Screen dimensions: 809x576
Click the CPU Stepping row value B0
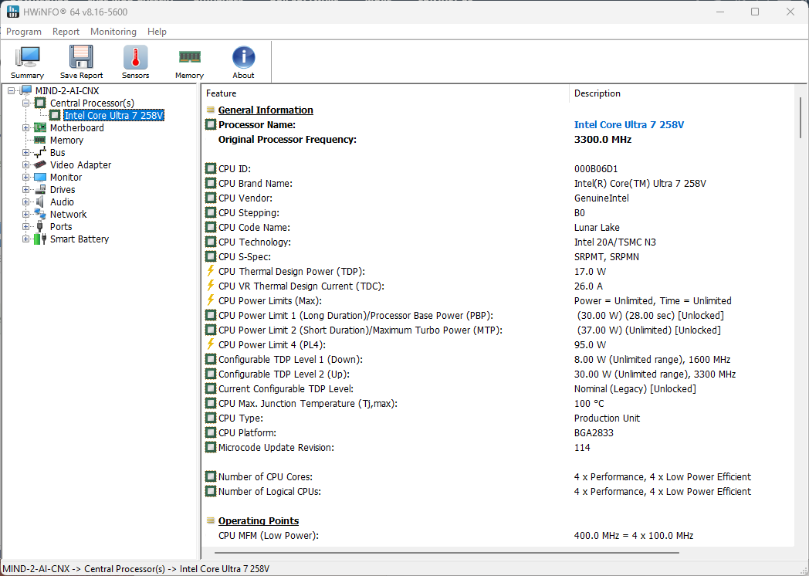tap(580, 212)
